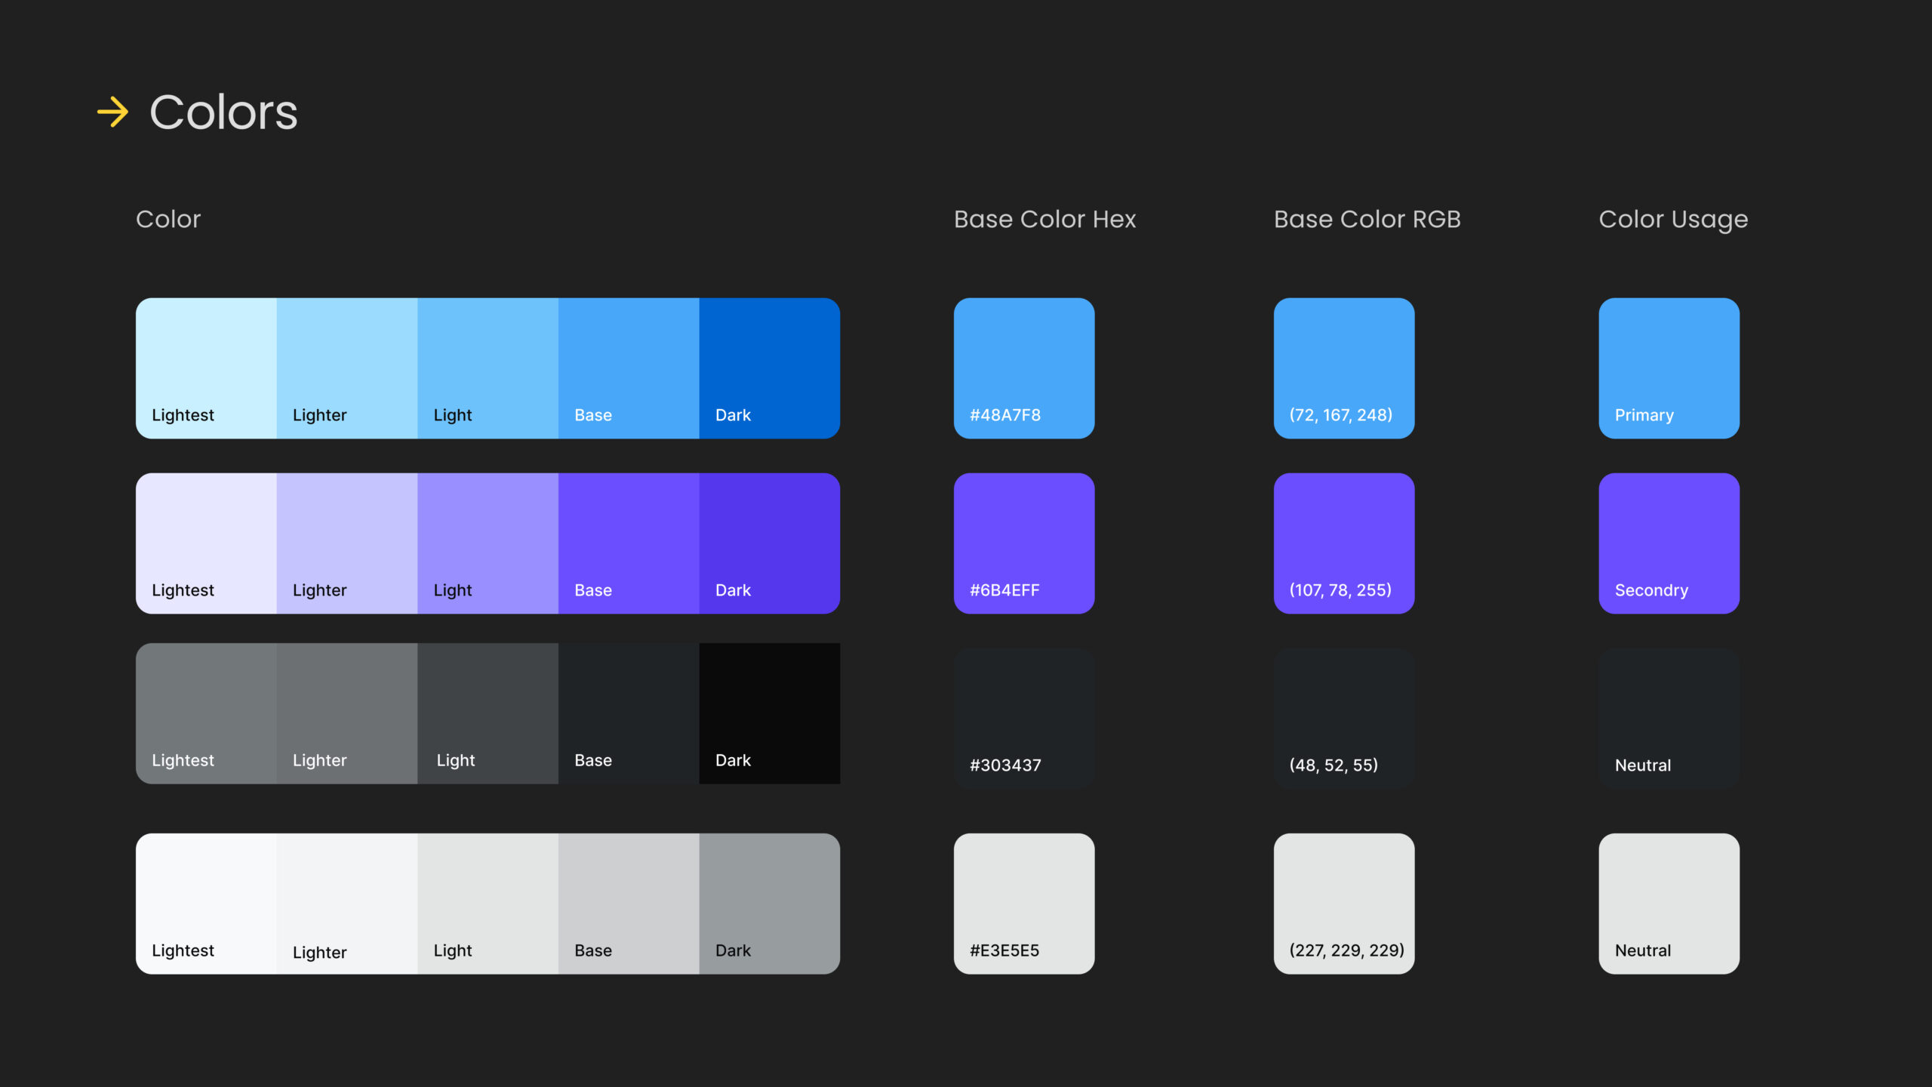Image resolution: width=1932 pixels, height=1087 pixels.
Task: Select the blue Dark swatch
Action: pyautogui.click(x=770, y=368)
